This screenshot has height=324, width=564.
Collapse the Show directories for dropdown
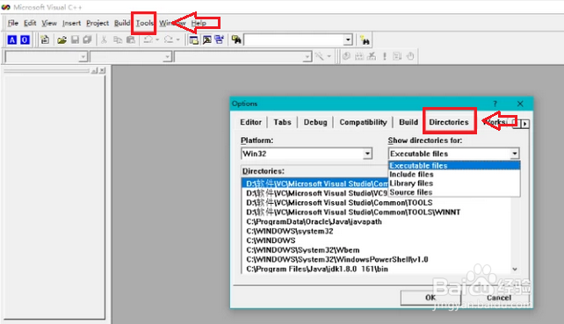[x=515, y=154]
